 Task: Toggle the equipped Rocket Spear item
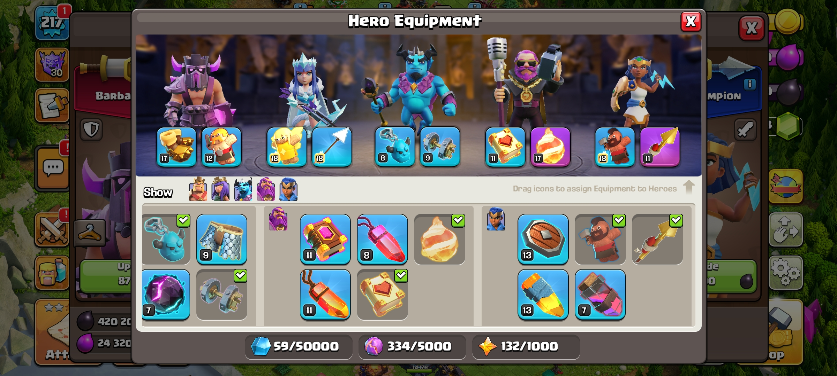[x=657, y=240]
